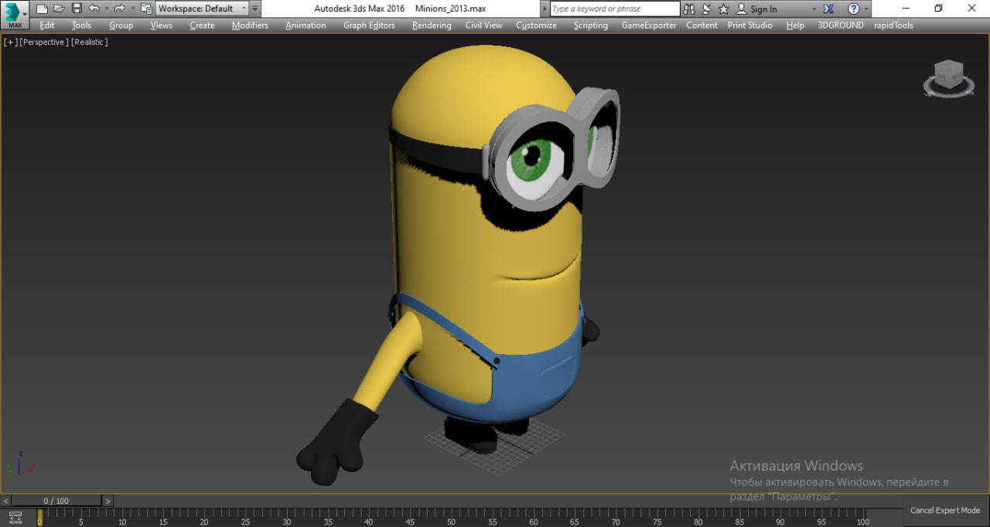This screenshot has height=527, width=990.
Task: Open Mini Curve Editor icon on track bar
Action: [x=15, y=517]
